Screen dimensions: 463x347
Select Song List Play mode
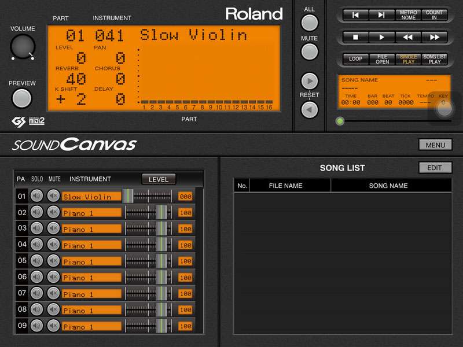point(434,59)
